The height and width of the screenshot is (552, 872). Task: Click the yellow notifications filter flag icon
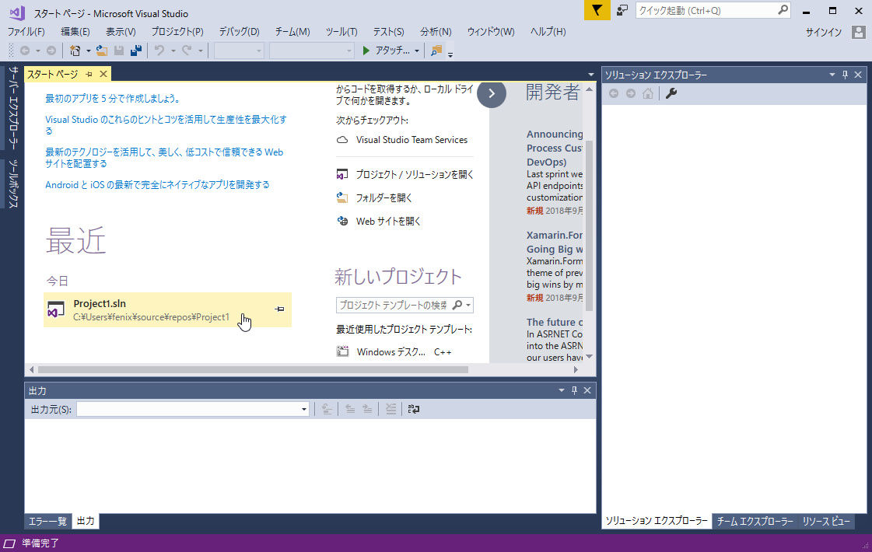point(597,10)
